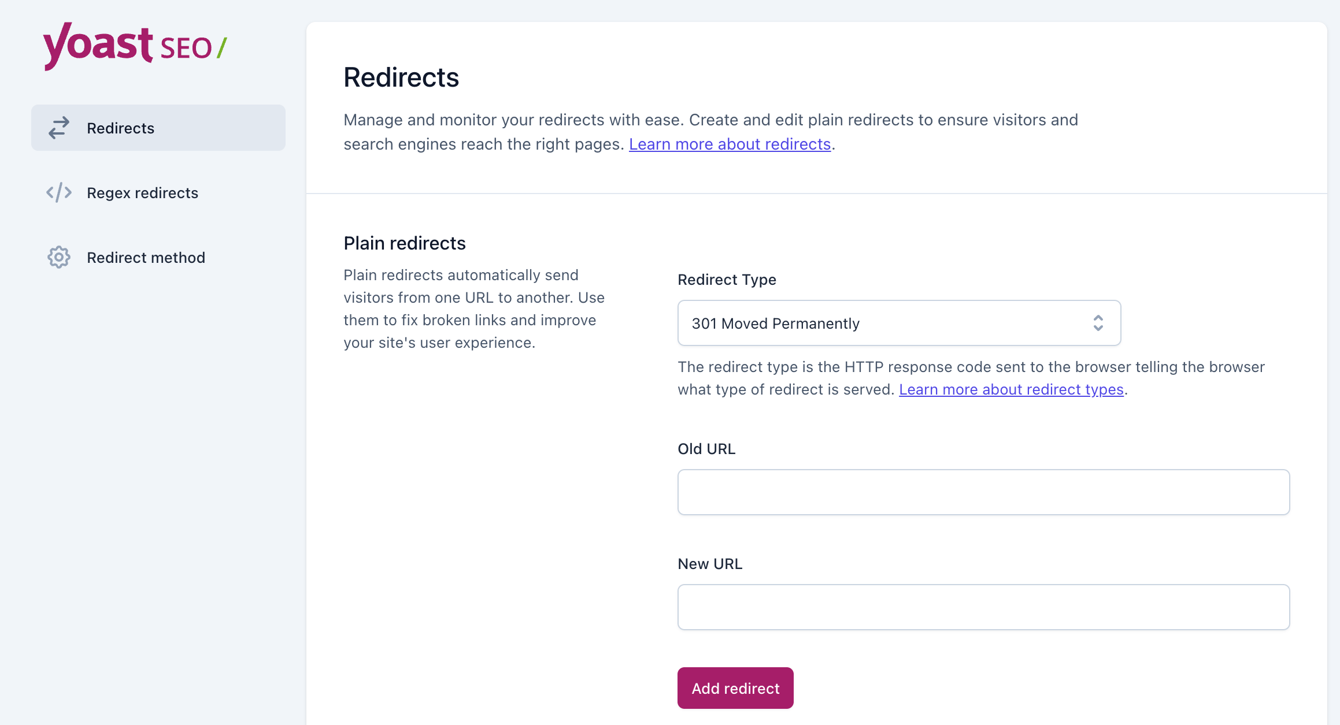Click the Old URL field label

(x=706, y=449)
